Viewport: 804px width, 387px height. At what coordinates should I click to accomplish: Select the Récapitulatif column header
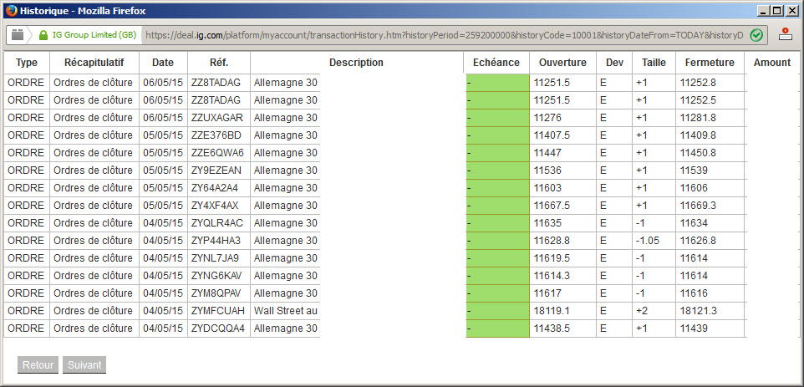click(x=94, y=63)
